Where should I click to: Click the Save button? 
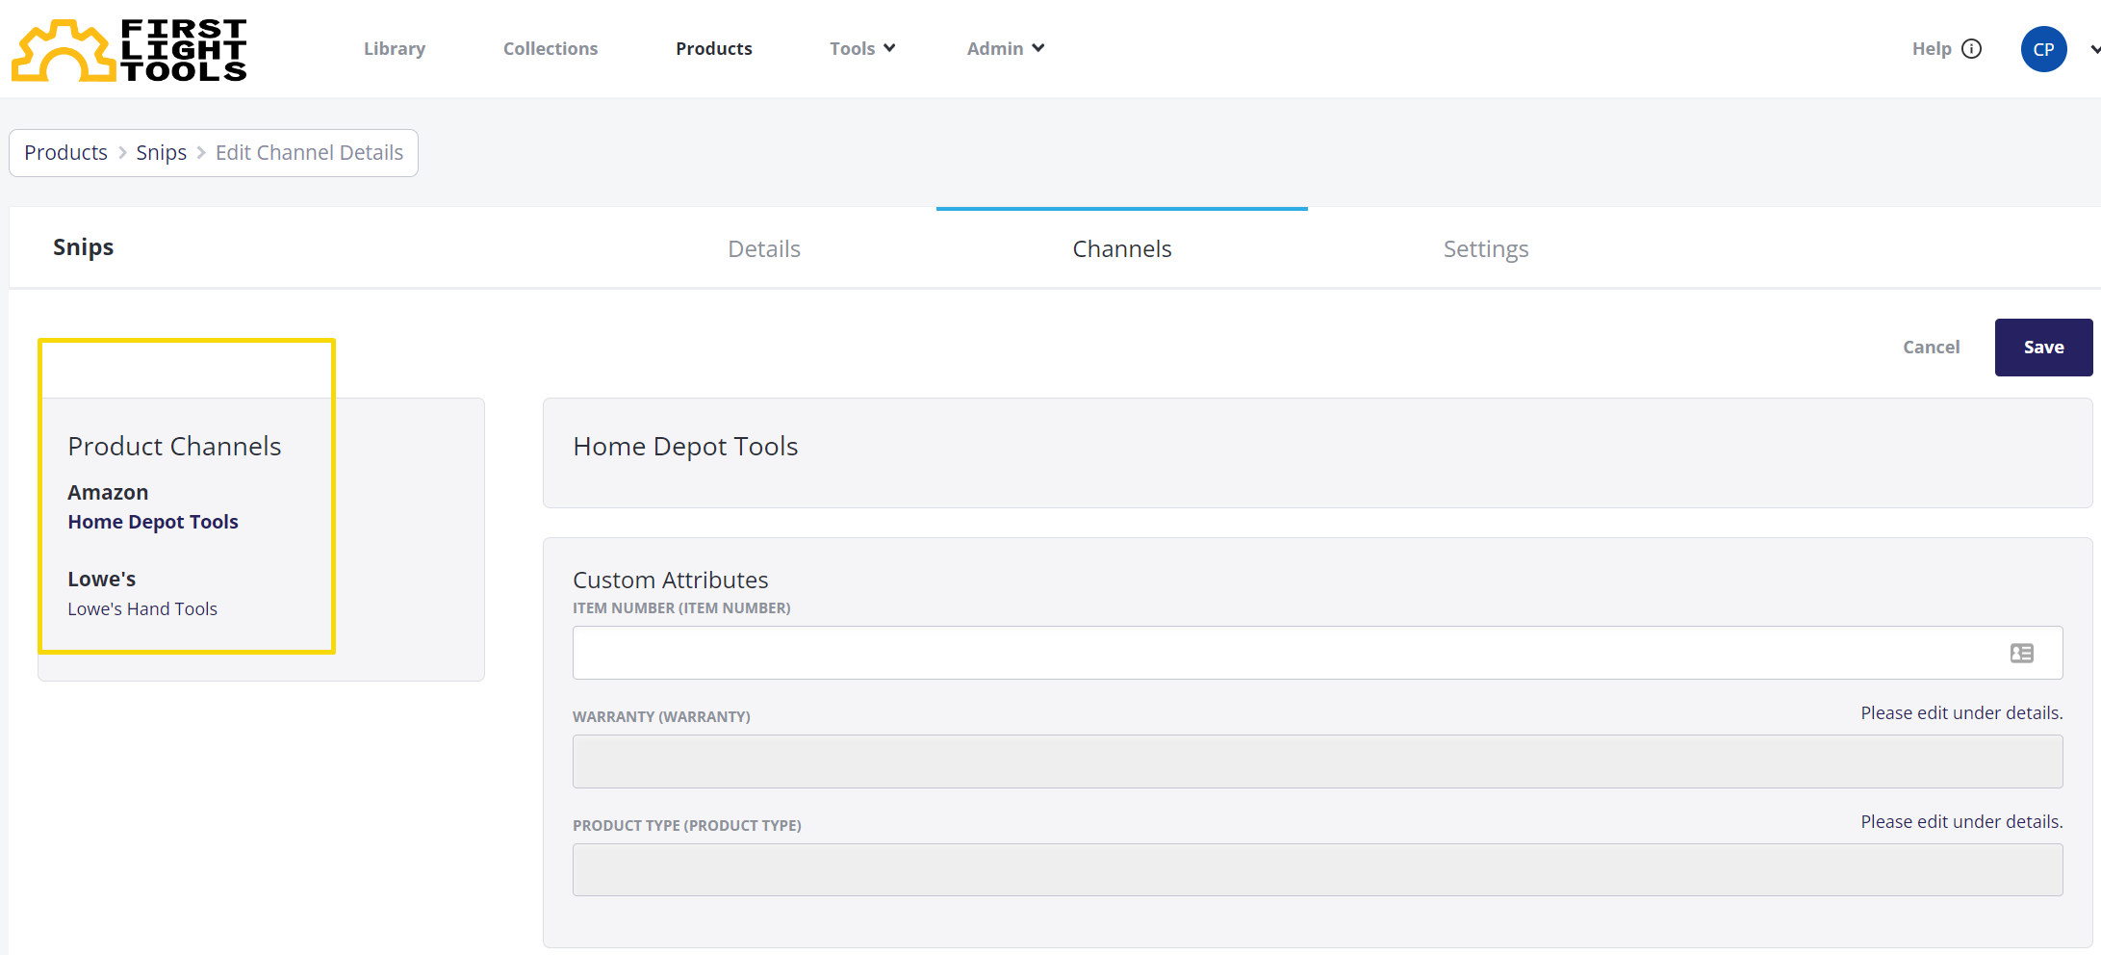[2043, 348]
